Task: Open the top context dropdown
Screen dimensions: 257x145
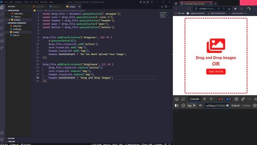Action: click(192, 106)
